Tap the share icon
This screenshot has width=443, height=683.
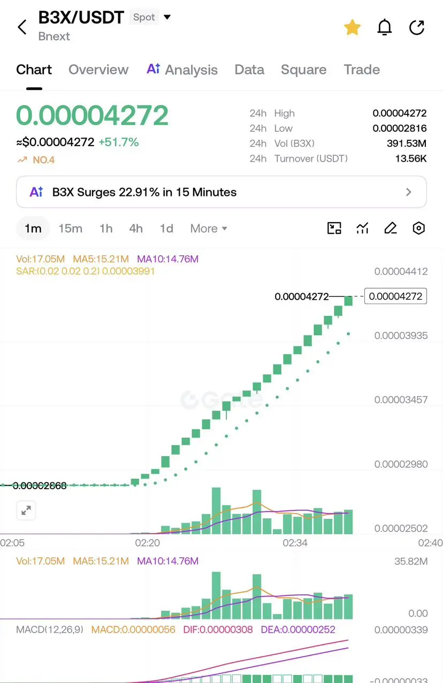tap(417, 27)
